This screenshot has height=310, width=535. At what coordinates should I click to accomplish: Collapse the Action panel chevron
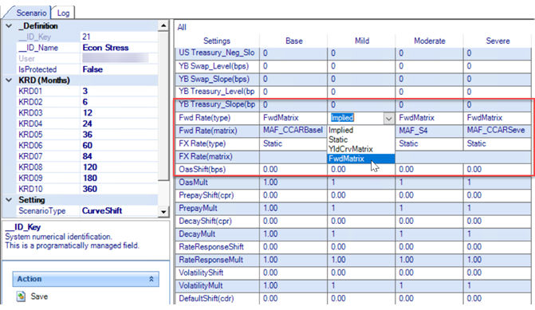tap(151, 279)
